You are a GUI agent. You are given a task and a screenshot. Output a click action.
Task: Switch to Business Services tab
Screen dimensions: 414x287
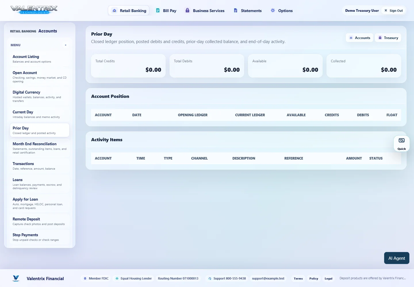[x=205, y=11]
